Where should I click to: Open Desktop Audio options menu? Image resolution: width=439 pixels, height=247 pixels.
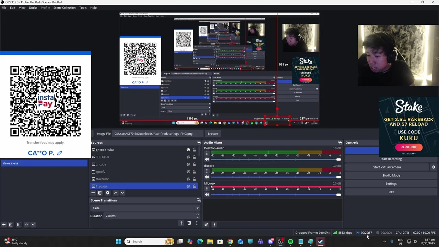(207, 153)
